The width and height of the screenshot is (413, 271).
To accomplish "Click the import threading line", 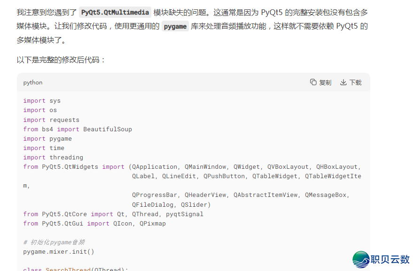I will 53,158.
